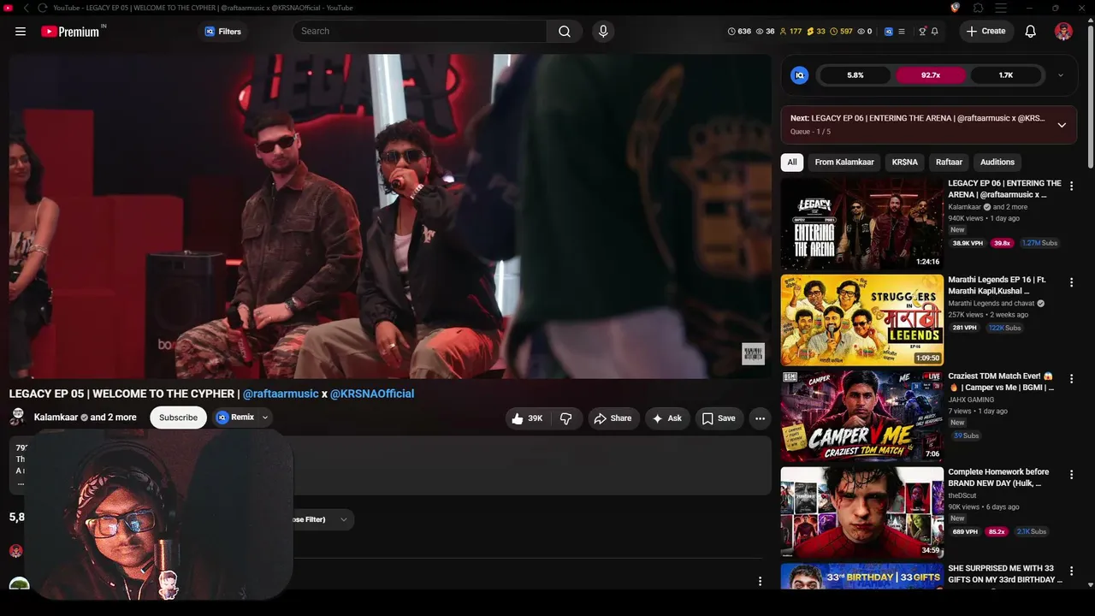Start voice search with the microphone
This screenshot has width=1095, height=616.
click(x=603, y=32)
